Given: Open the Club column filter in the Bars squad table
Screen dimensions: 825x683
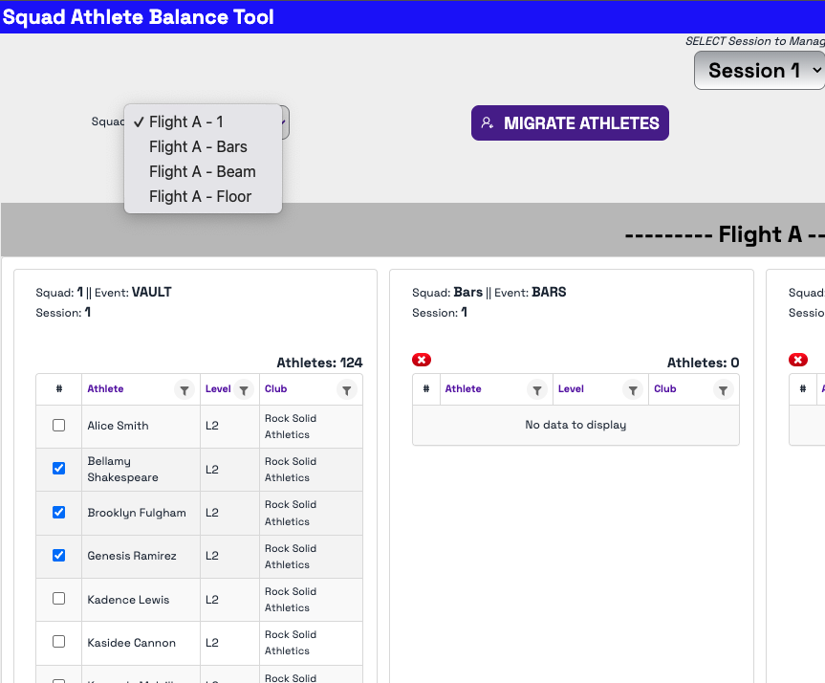Looking at the screenshot, I should (x=724, y=390).
